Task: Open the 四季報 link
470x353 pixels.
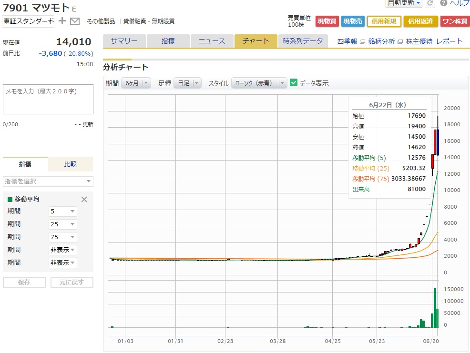Action: coord(347,41)
